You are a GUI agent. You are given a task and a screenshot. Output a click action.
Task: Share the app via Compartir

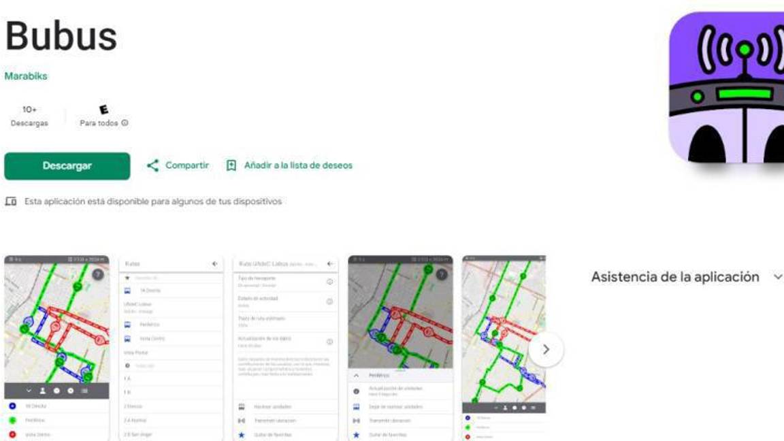click(184, 163)
